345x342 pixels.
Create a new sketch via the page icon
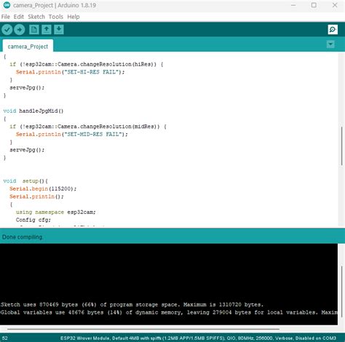[34, 30]
